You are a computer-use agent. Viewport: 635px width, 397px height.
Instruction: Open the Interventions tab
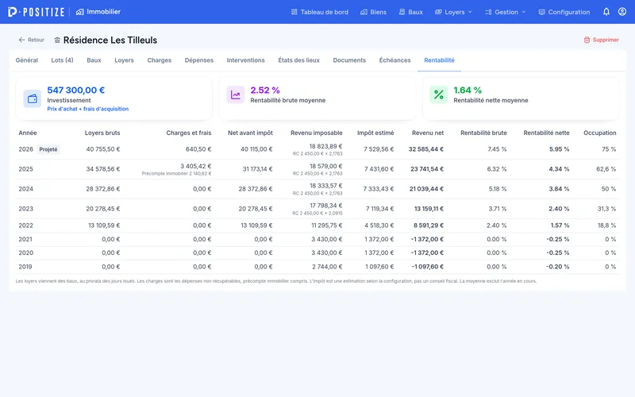pos(245,60)
